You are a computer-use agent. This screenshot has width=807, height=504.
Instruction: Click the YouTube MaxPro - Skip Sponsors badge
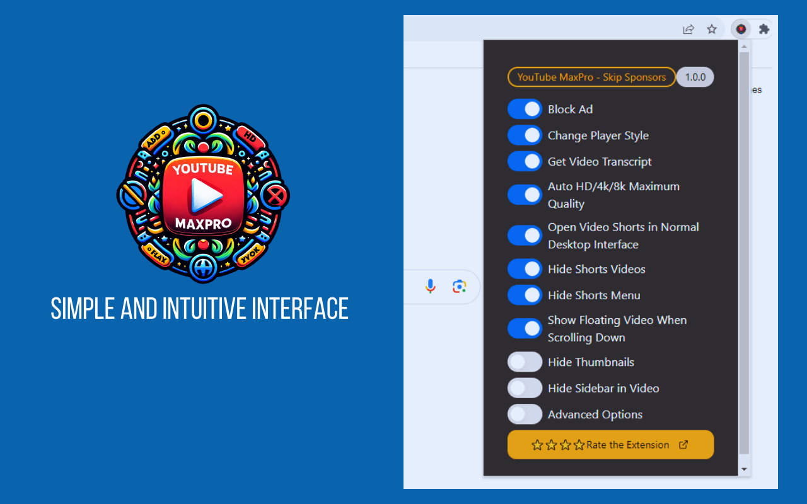pyautogui.click(x=591, y=77)
